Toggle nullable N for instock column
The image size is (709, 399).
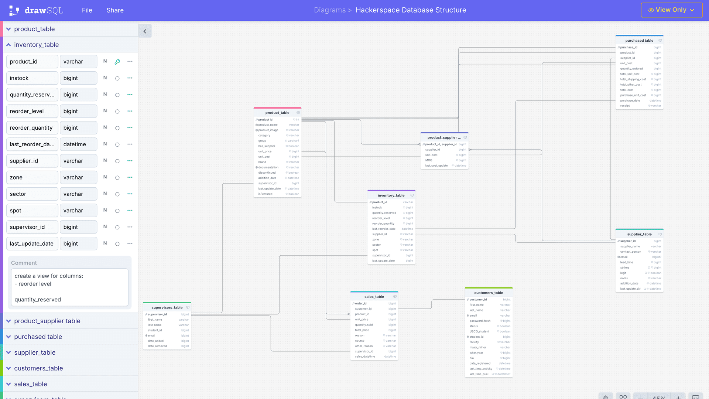tap(105, 78)
